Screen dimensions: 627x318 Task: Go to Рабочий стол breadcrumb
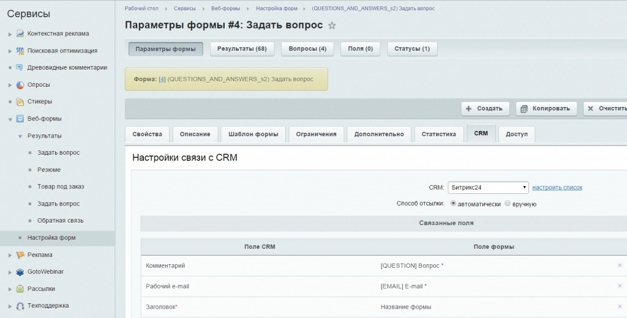141,9
